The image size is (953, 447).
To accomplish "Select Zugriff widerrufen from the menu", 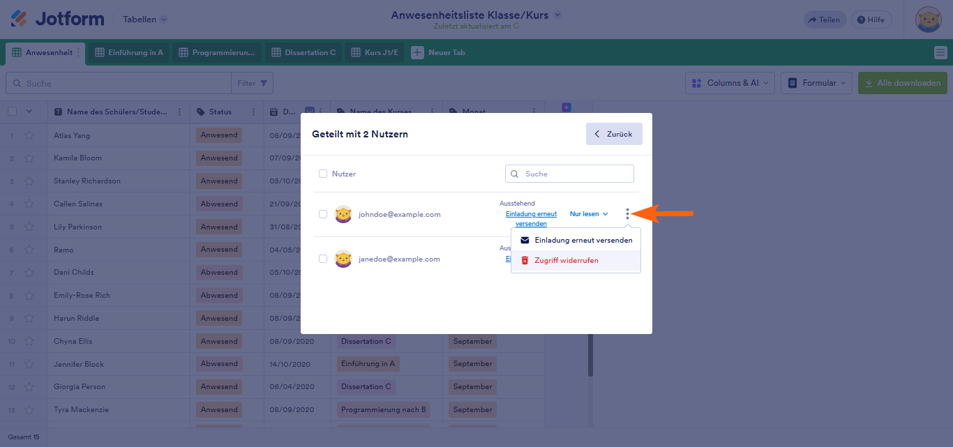I will (x=566, y=260).
